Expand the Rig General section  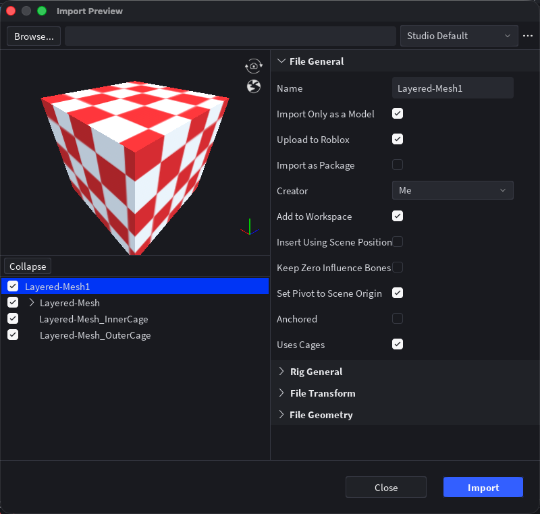pos(281,372)
